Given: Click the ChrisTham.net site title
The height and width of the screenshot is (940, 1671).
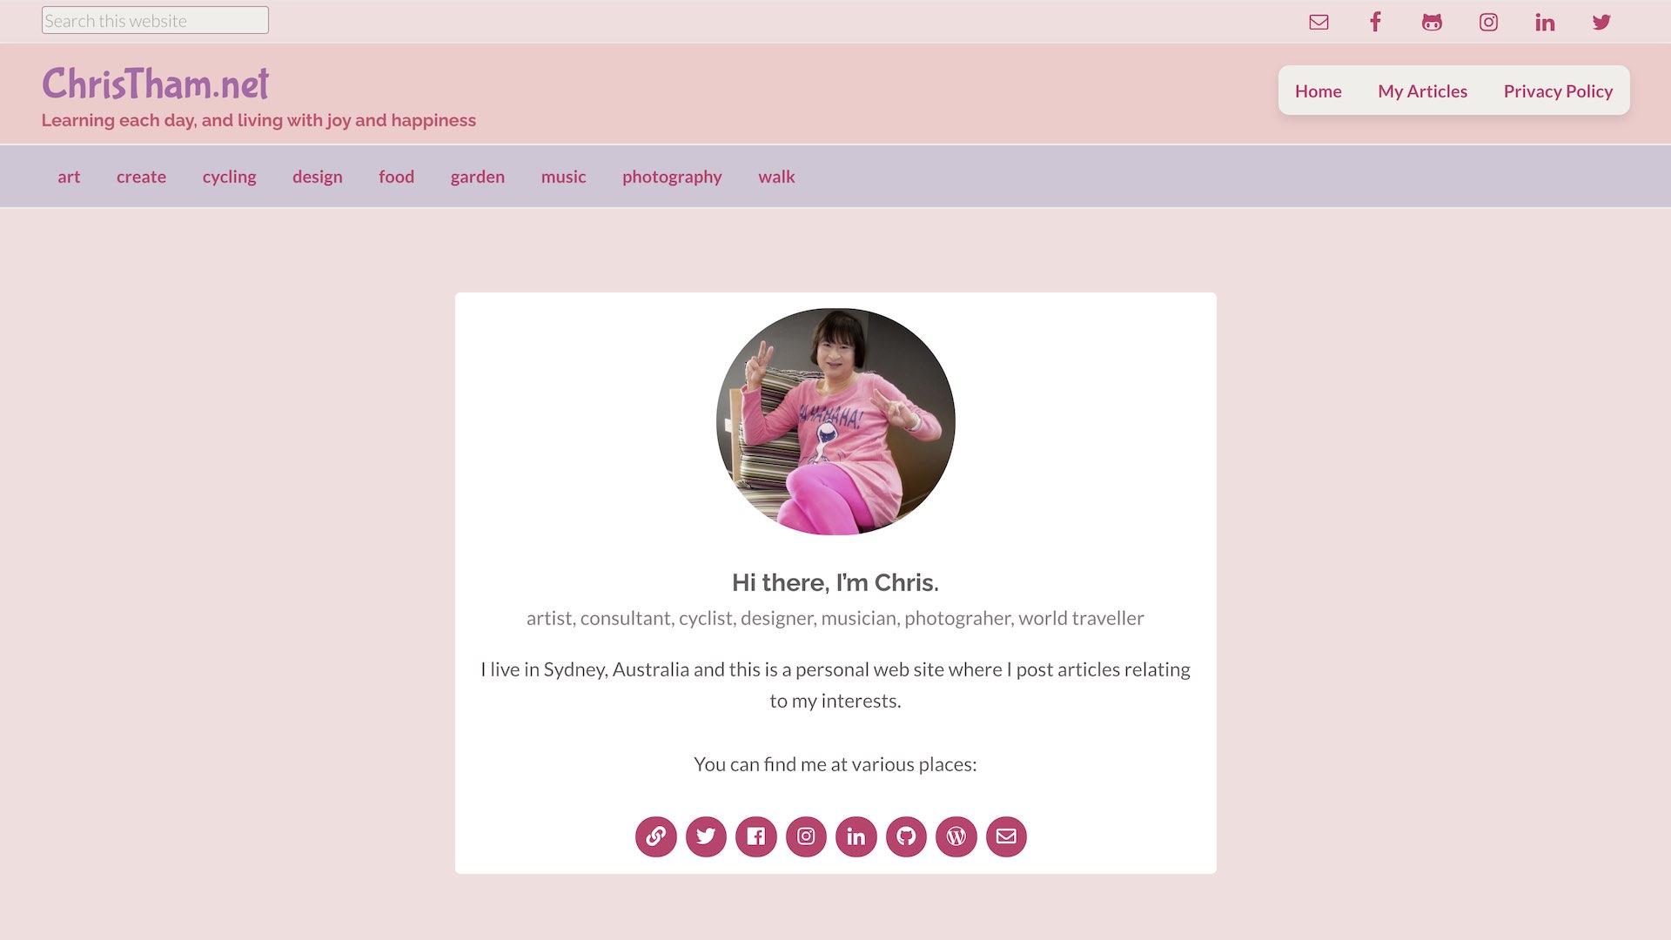Looking at the screenshot, I should point(155,84).
